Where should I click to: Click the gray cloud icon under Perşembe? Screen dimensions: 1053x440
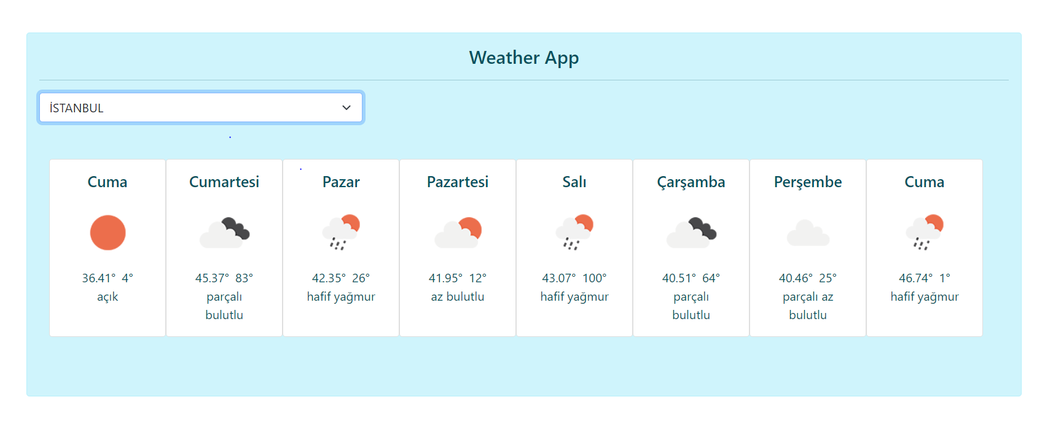808,233
